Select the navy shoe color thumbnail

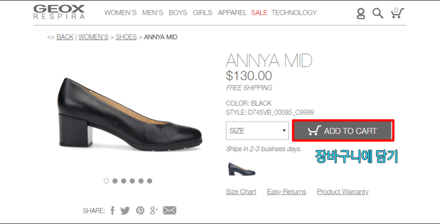[x=242, y=169]
